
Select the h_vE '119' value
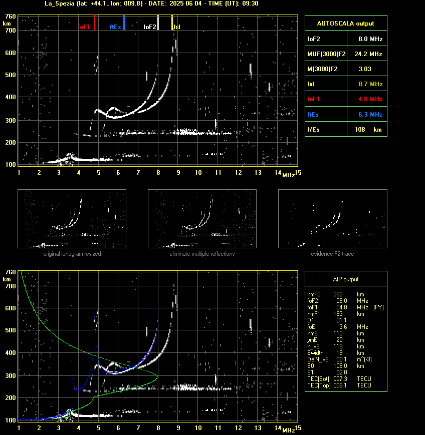[338, 346]
